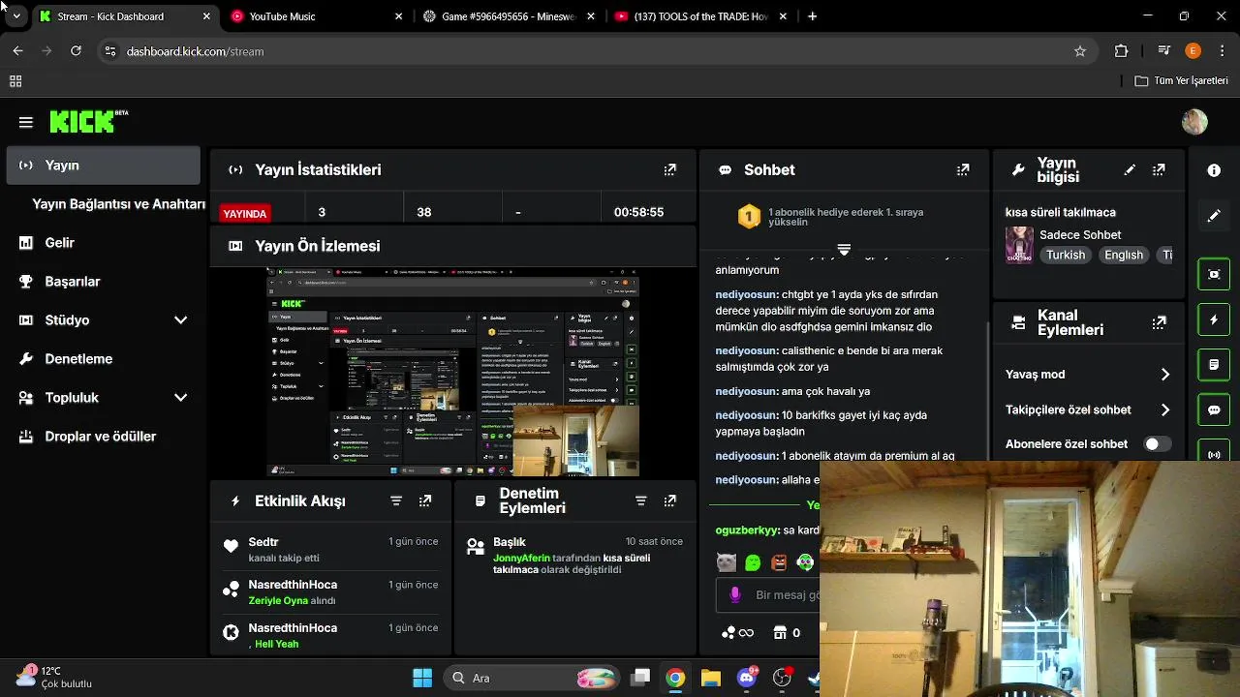The height and width of the screenshot is (697, 1240).
Task: Open Yayın Bağlantısı ve Anahtarı page
Action: coord(118,204)
